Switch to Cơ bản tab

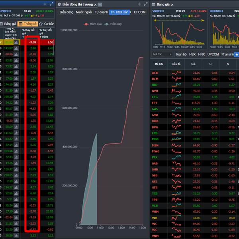(x=47, y=24)
